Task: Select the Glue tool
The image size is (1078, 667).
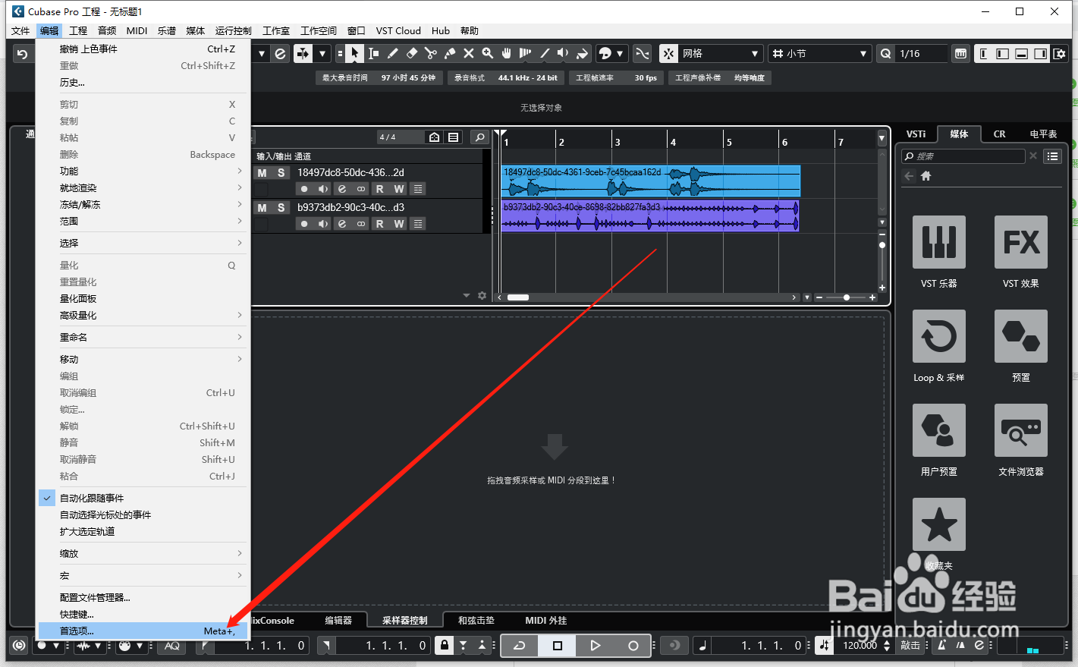Action: 449,53
